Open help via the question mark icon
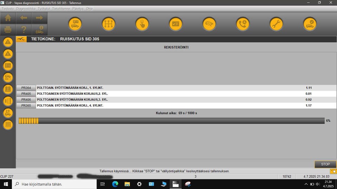This screenshot has width=337, height=189. [x=24, y=29]
